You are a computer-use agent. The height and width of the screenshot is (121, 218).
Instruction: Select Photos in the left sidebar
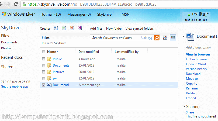[6, 48]
